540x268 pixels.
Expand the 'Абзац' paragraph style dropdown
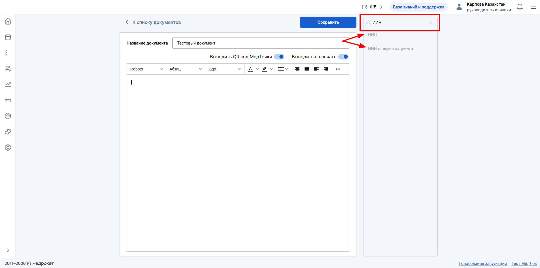pos(185,69)
